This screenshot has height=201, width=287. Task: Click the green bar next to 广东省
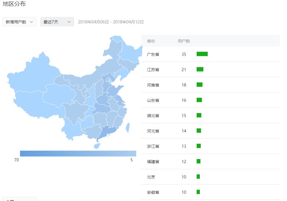(x=202, y=54)
